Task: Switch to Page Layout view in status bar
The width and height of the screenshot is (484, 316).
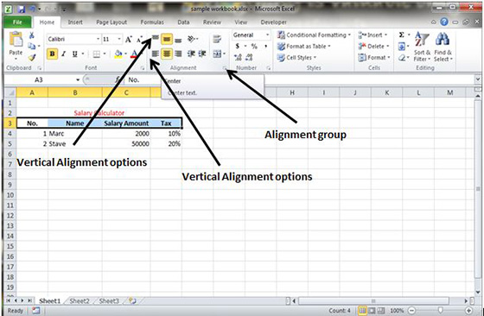Action: (371, 311)
